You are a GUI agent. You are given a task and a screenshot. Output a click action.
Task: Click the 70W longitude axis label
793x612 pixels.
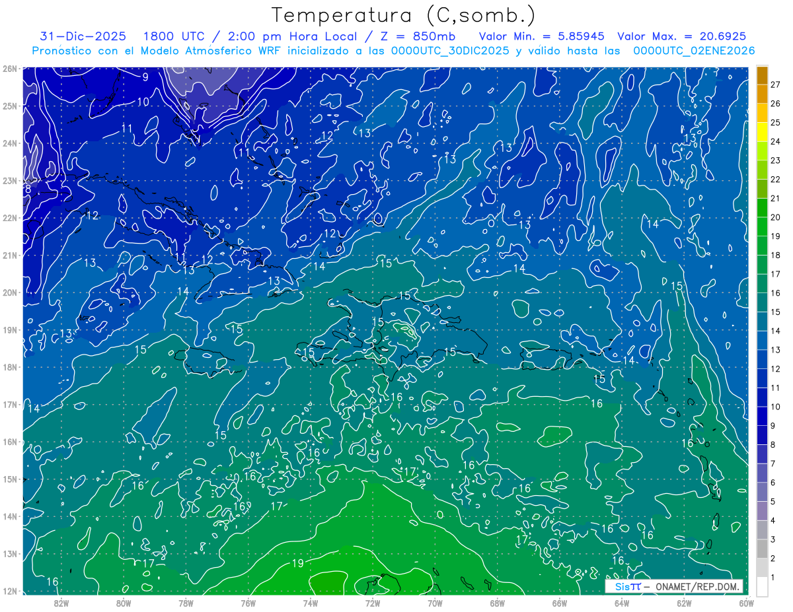(434, 603)
